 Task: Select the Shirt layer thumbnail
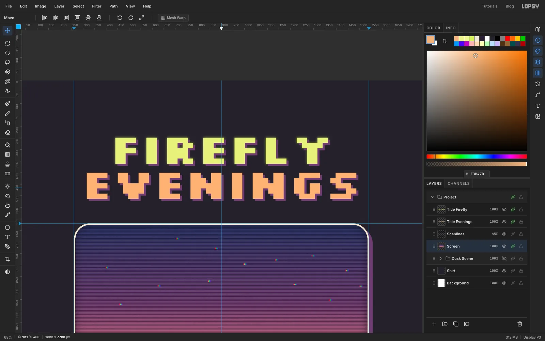441,271
